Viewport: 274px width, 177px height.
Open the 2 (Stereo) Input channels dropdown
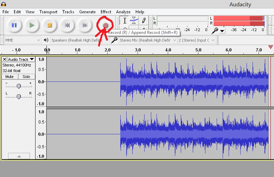197,40
